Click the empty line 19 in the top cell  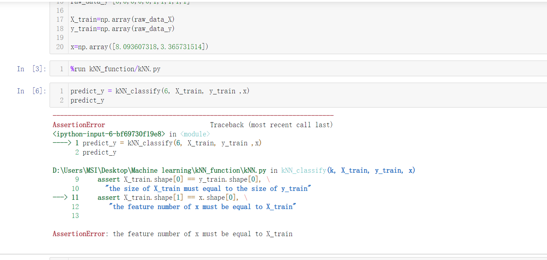(214, 37)
